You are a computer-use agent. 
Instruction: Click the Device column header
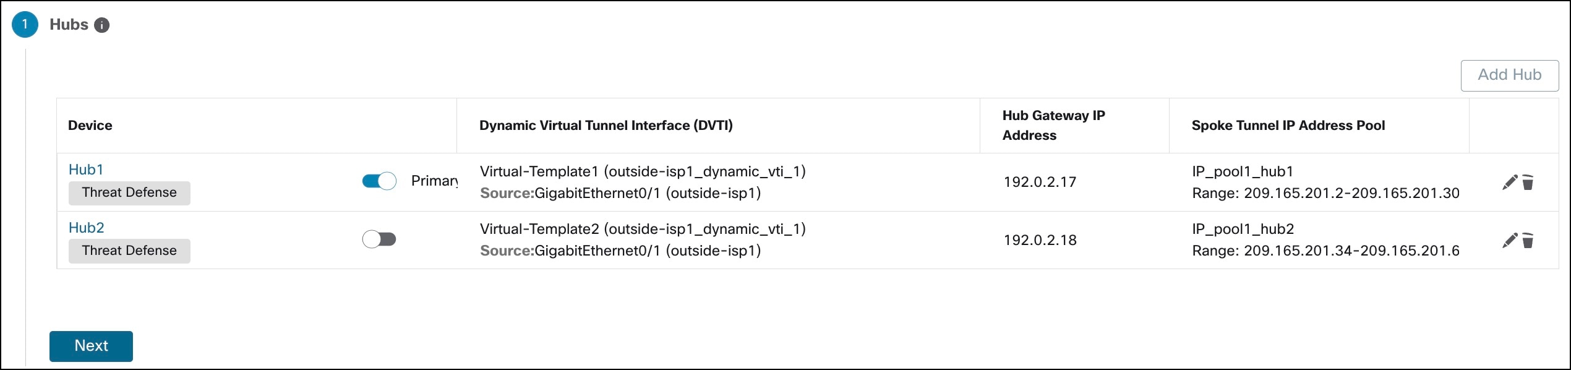coord(90,125)
